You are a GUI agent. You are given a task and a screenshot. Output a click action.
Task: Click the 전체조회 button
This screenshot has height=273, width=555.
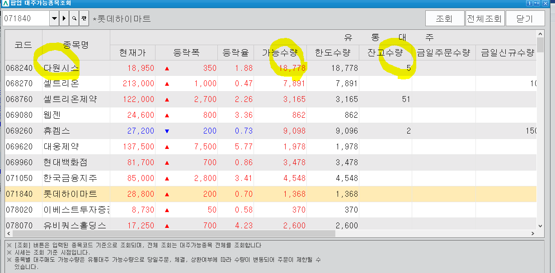point(484,19)
